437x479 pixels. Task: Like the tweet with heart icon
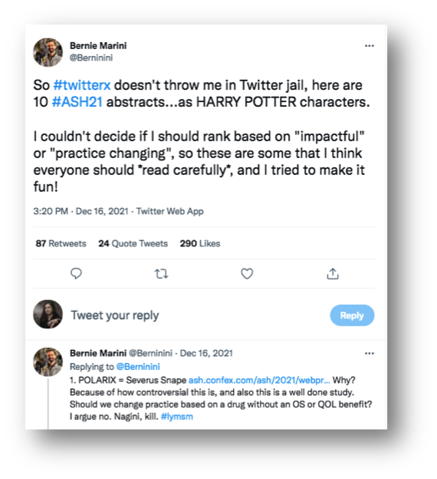click(x=247, y=274)
